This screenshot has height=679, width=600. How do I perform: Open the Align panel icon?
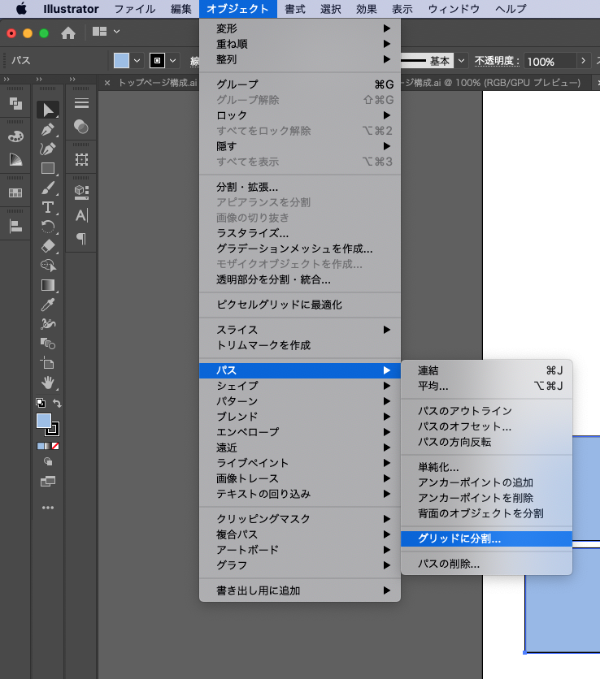tap(15, 226)
